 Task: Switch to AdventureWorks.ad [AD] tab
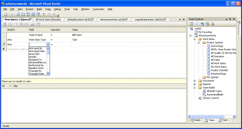point(114,19)
